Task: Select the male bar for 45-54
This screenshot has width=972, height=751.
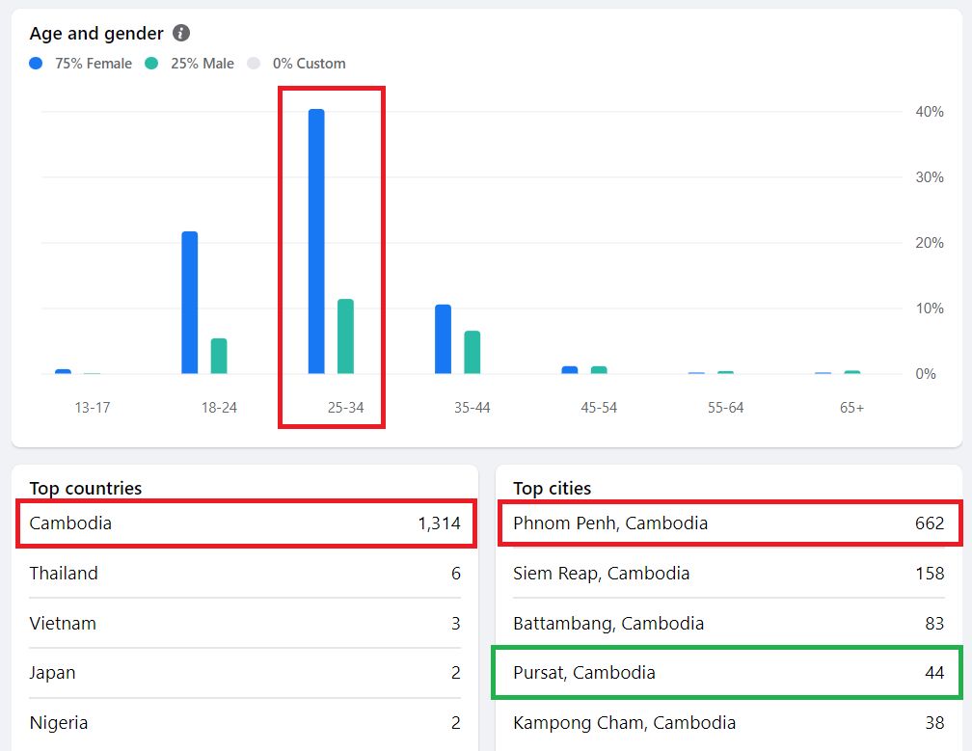Action: (599, 370)
